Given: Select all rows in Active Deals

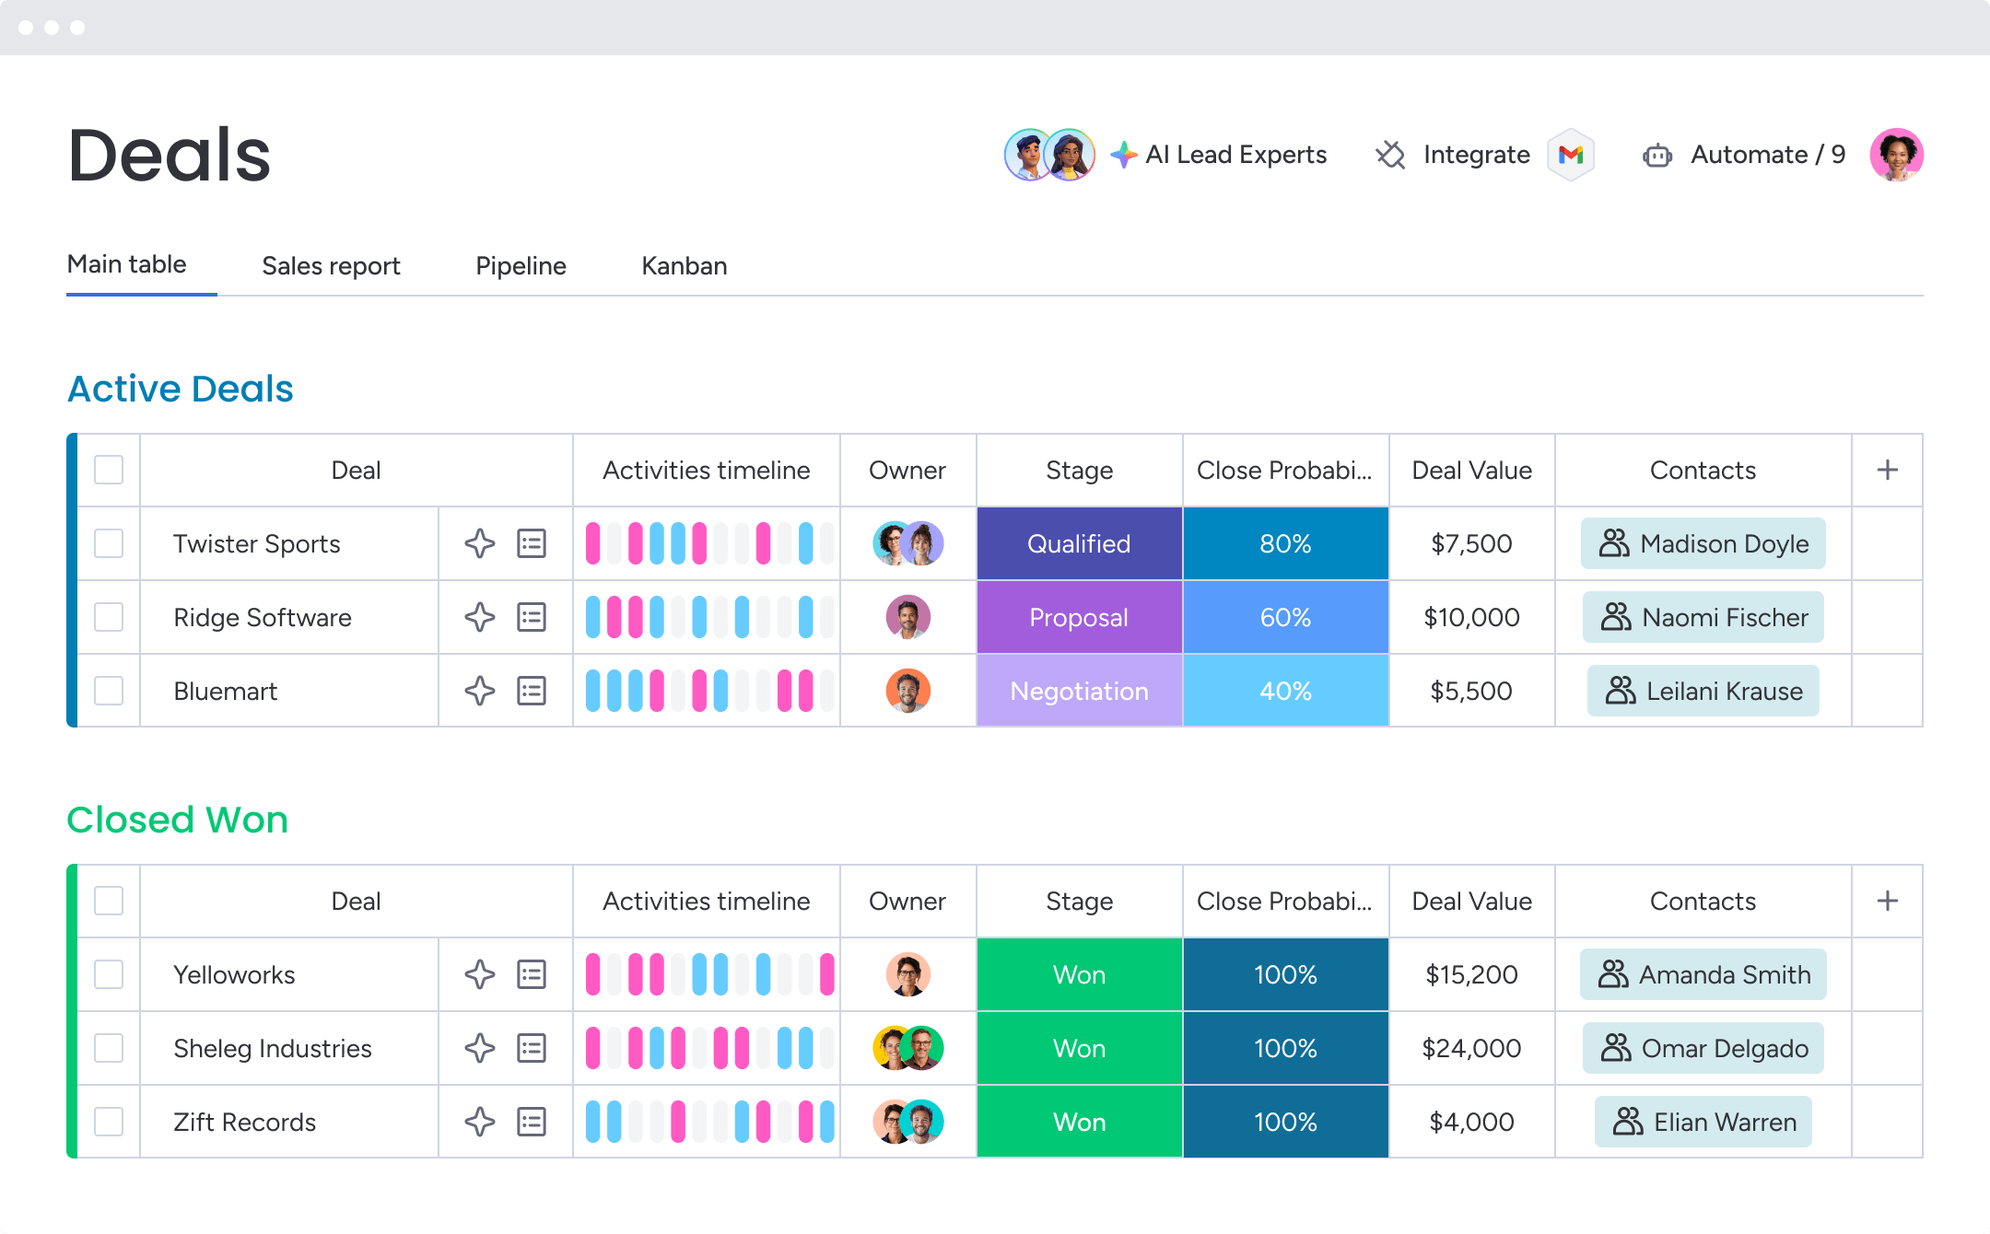Looking at the screenshot, I should coord(109,470).
